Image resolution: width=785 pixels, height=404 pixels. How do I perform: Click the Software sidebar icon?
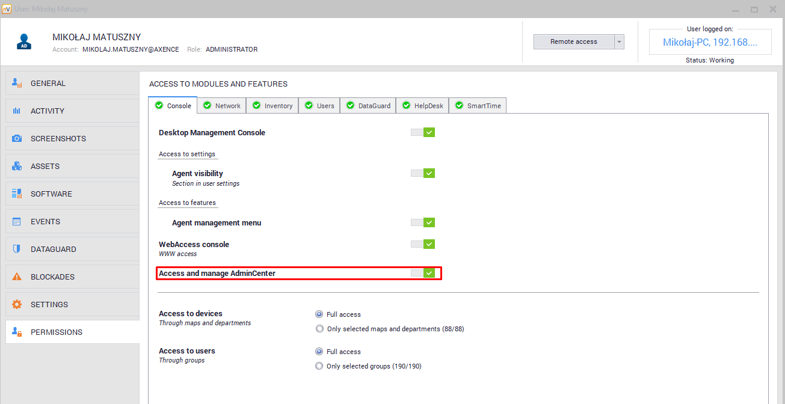[17, 194]
